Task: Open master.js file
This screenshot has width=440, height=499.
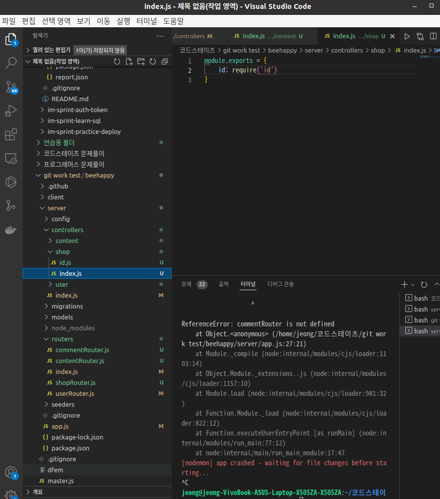Action: click(x=61, y=481)
